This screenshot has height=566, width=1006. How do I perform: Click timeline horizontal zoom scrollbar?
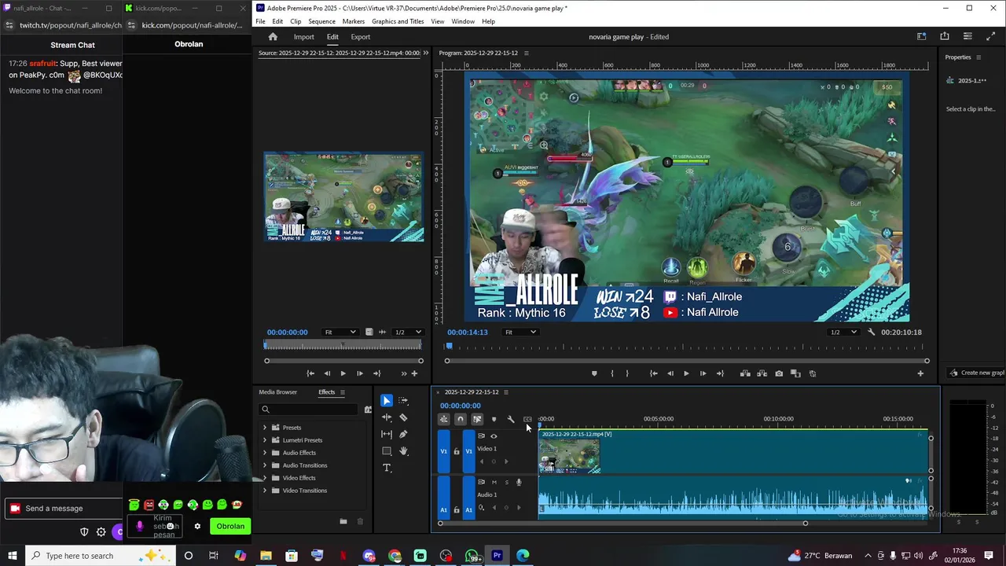(622, 524)
